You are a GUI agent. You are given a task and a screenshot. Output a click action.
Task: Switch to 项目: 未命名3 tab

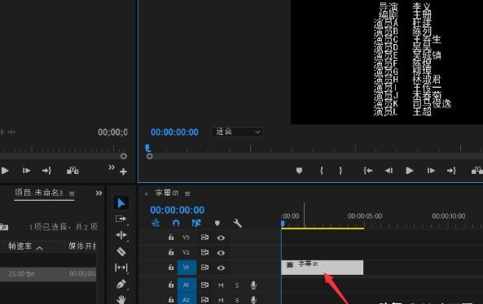[39, 193]
